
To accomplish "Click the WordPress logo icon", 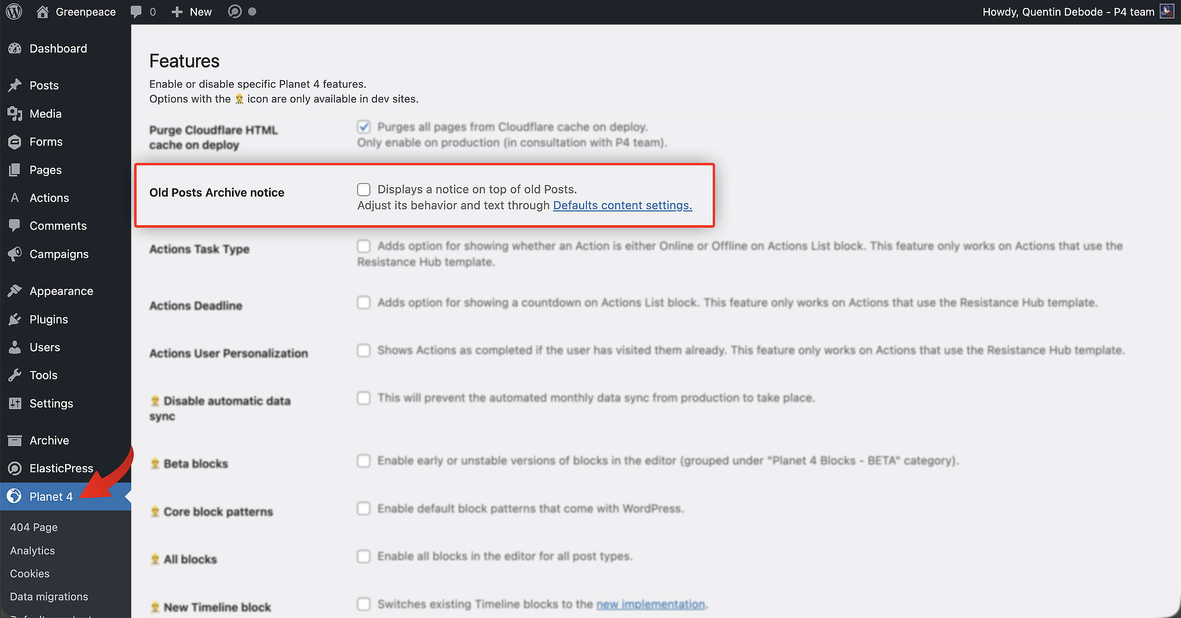I will [14, 12].
